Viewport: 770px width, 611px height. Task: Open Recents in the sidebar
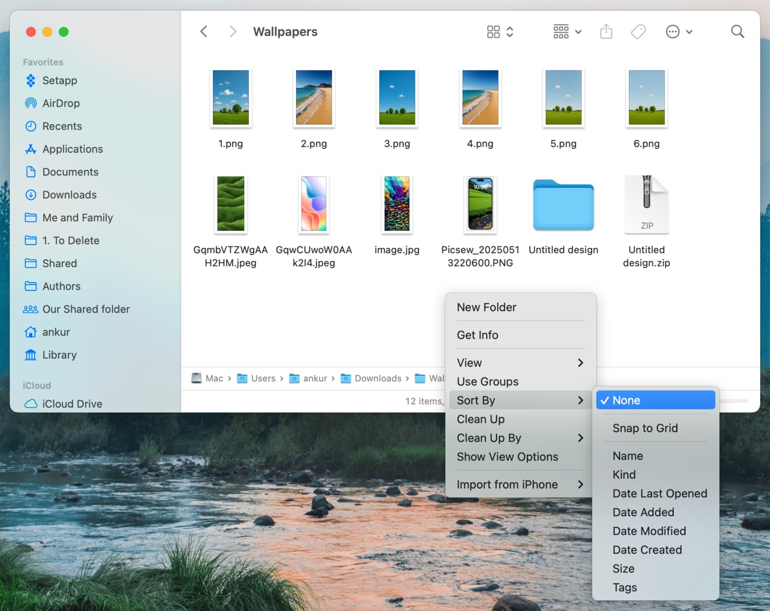(x=62, y=126)
